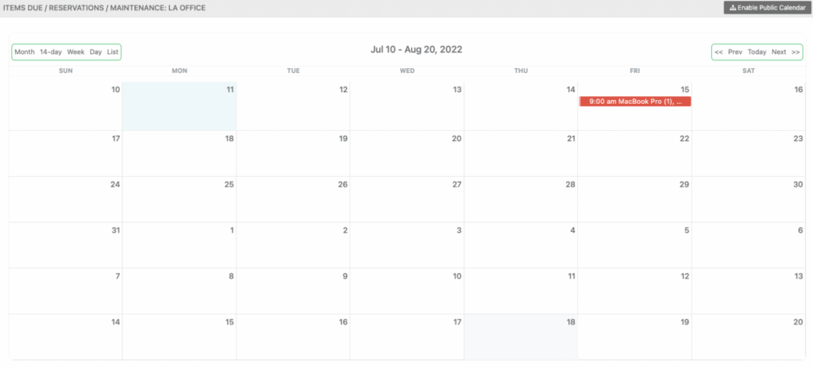This screenshot has height=369, width=813.
Task: Select day 21 on the calendar
Action: point(521,153)
